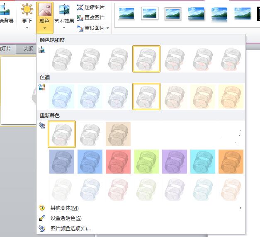Select first saturation preset (lowest)
The width and height of the screenshot is (260, 237).
62,59
